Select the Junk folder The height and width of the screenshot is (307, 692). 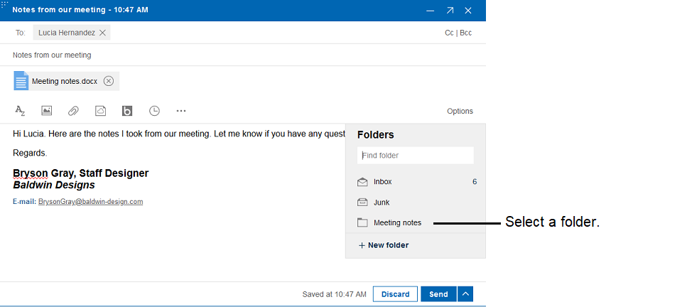(382, 203)
